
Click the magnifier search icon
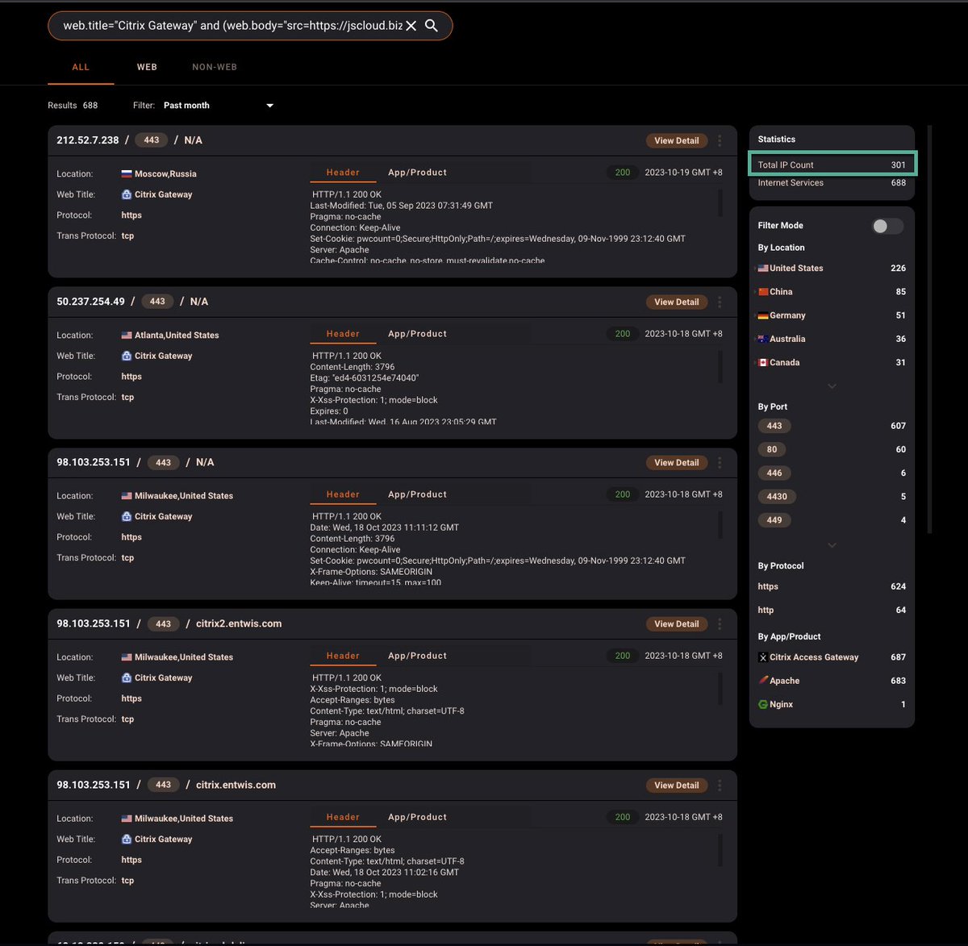(432, 26)
